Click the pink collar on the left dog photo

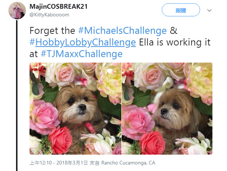click(90, 127)
